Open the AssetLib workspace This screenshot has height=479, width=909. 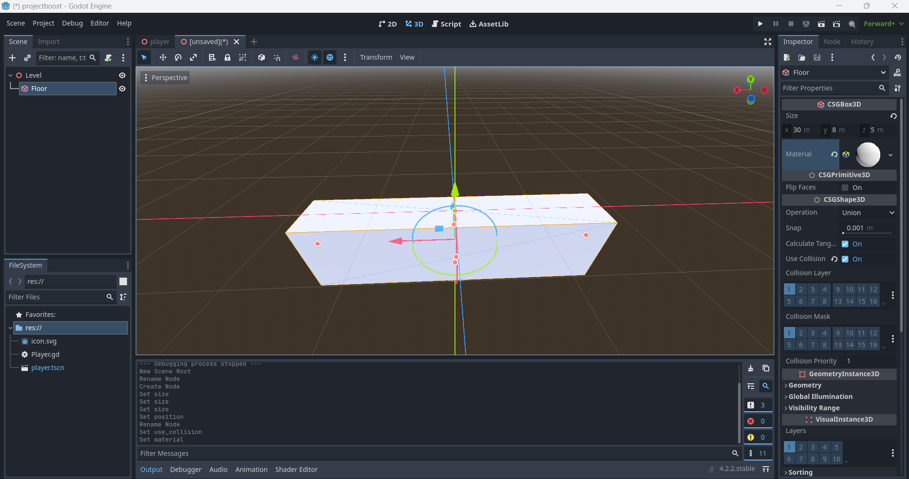point(489,24)
